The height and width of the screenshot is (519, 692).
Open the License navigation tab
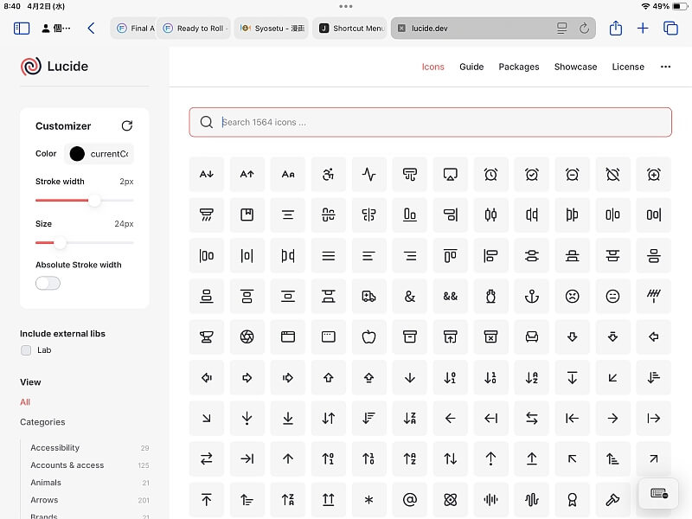[x=628, y=67]
